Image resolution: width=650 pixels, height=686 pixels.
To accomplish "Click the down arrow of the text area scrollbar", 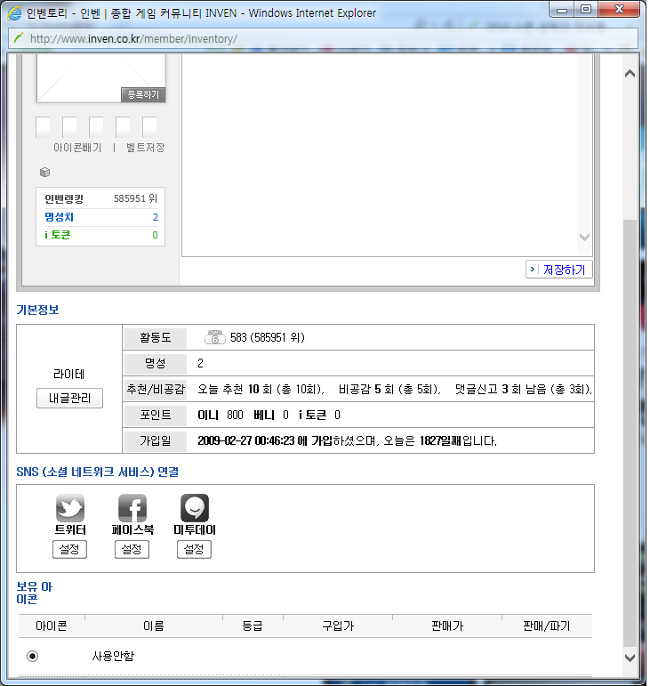I will 584,238.
